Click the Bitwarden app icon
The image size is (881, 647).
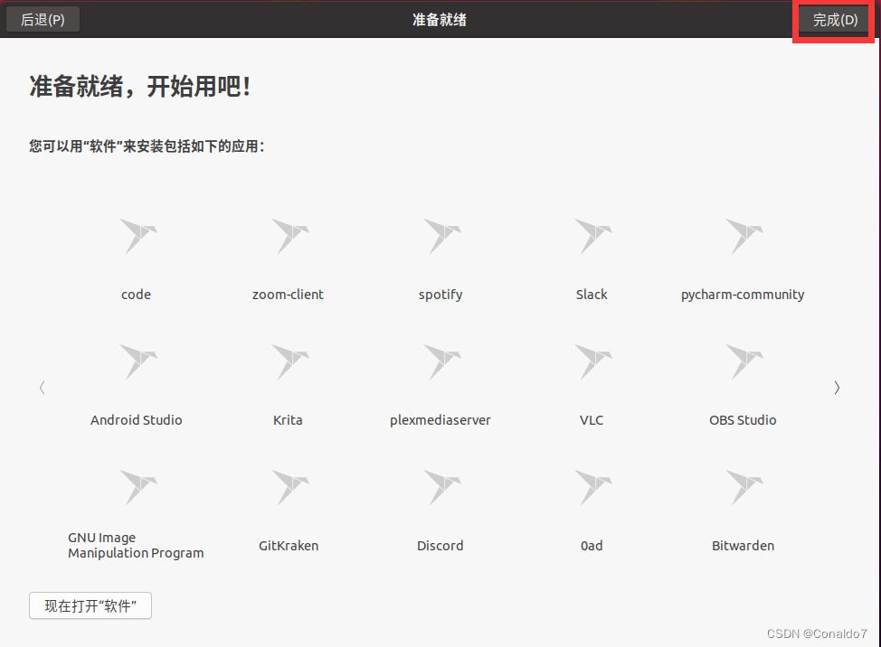coord(744,487)
